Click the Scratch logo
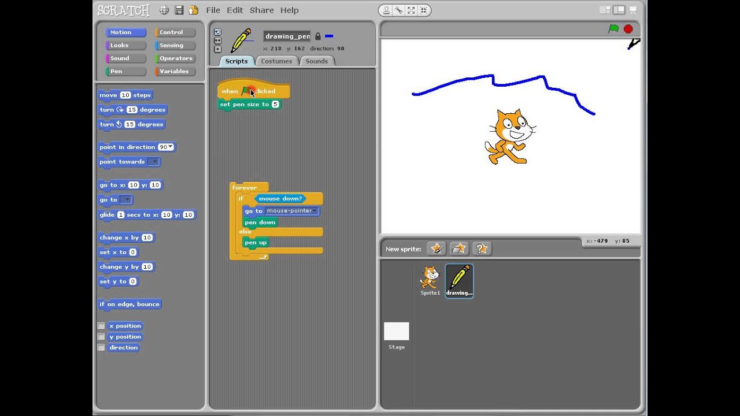The width and height of the screenshot is (740, 416). 123,10
